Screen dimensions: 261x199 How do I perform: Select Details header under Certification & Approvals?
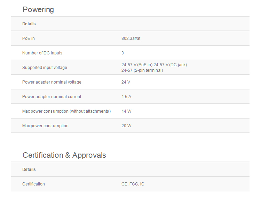[x=29, y=170]
